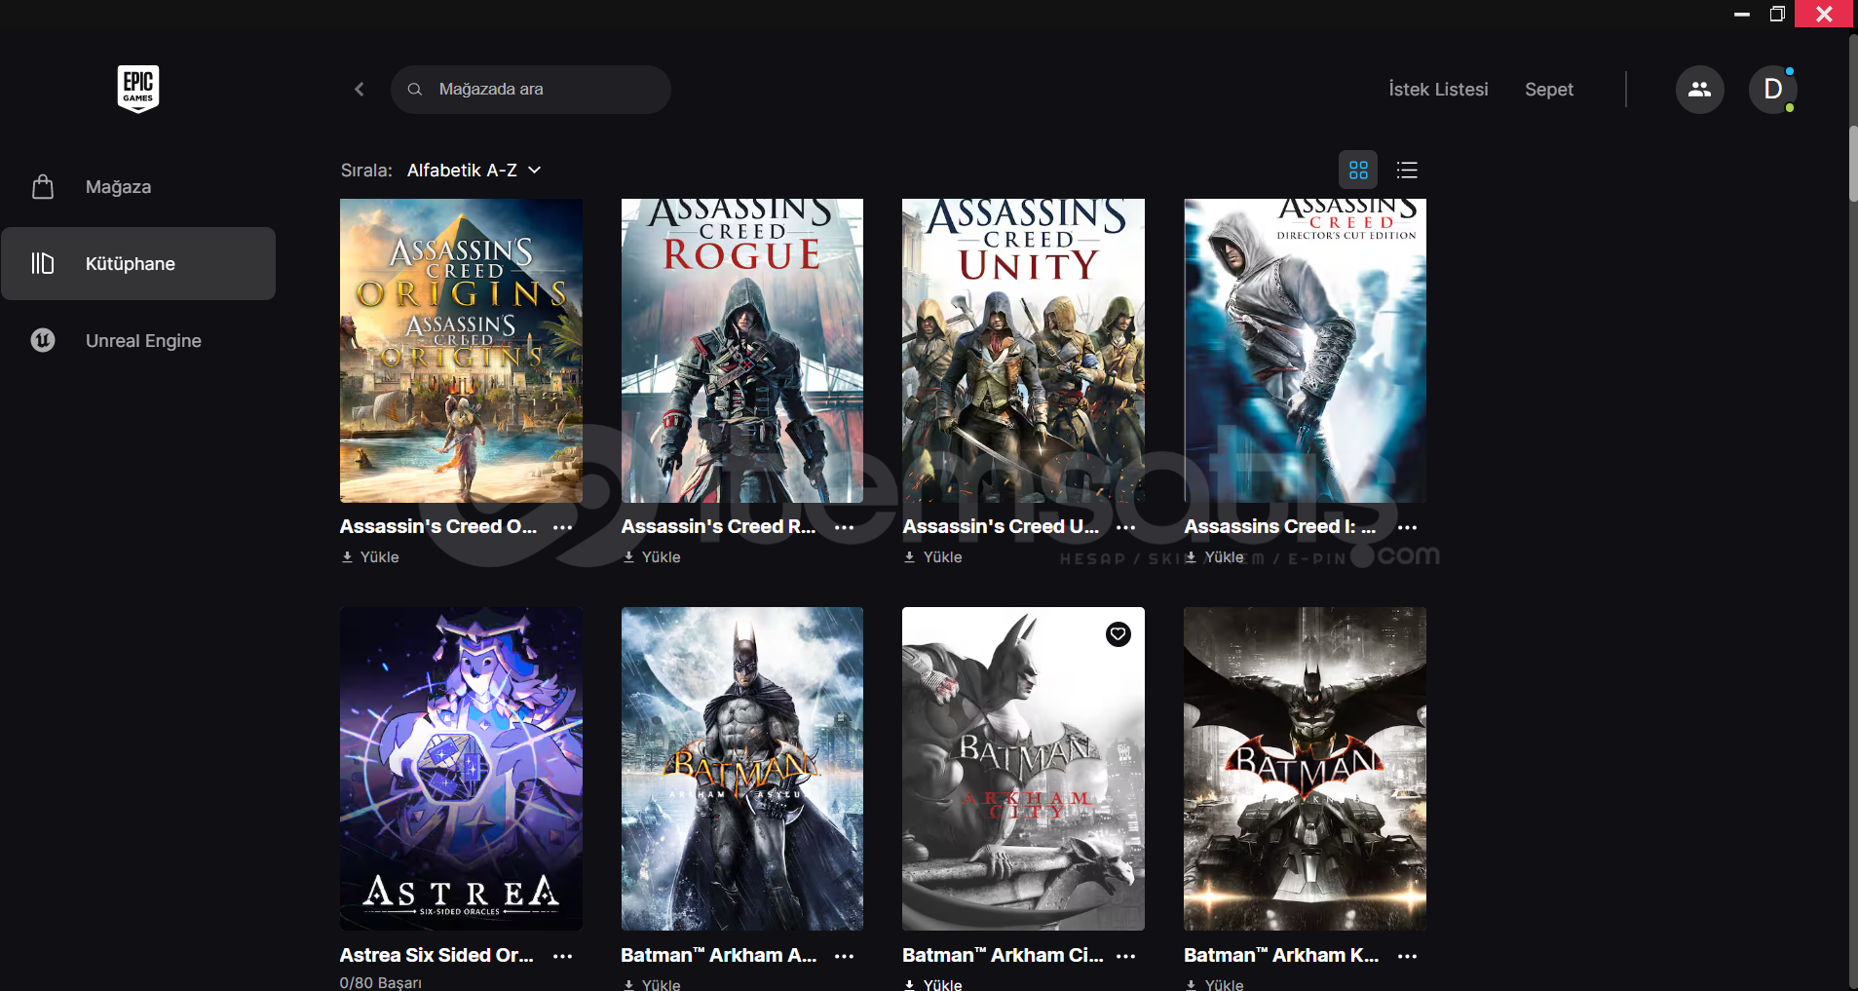Open options menu for Batman Arkham Knight
This screenshot has height=991, width=1858.
(1408, 956)
